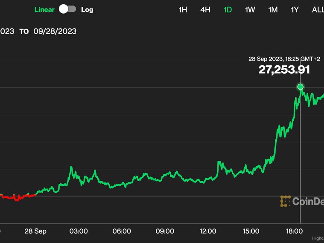This screenshot has height=243, width=324.
Task: Click the 09/28/2023 end date field
Action: pyautogui.click(x=55, y=31)
